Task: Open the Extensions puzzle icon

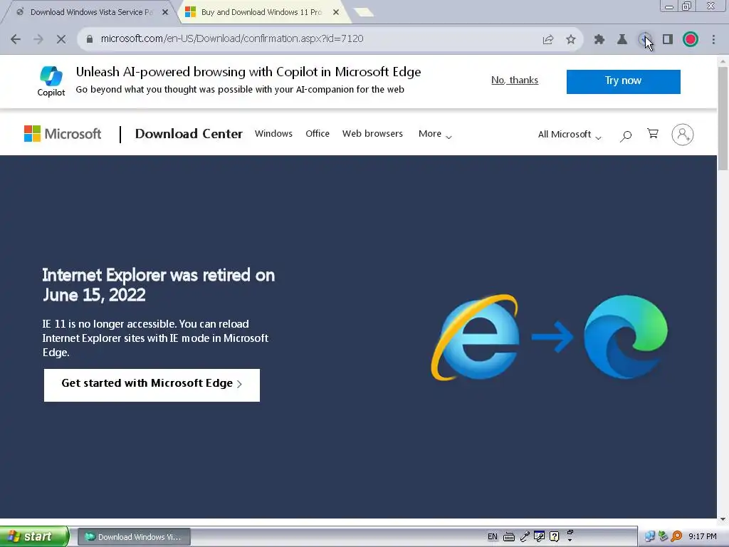Action: [x=599, y=40]
